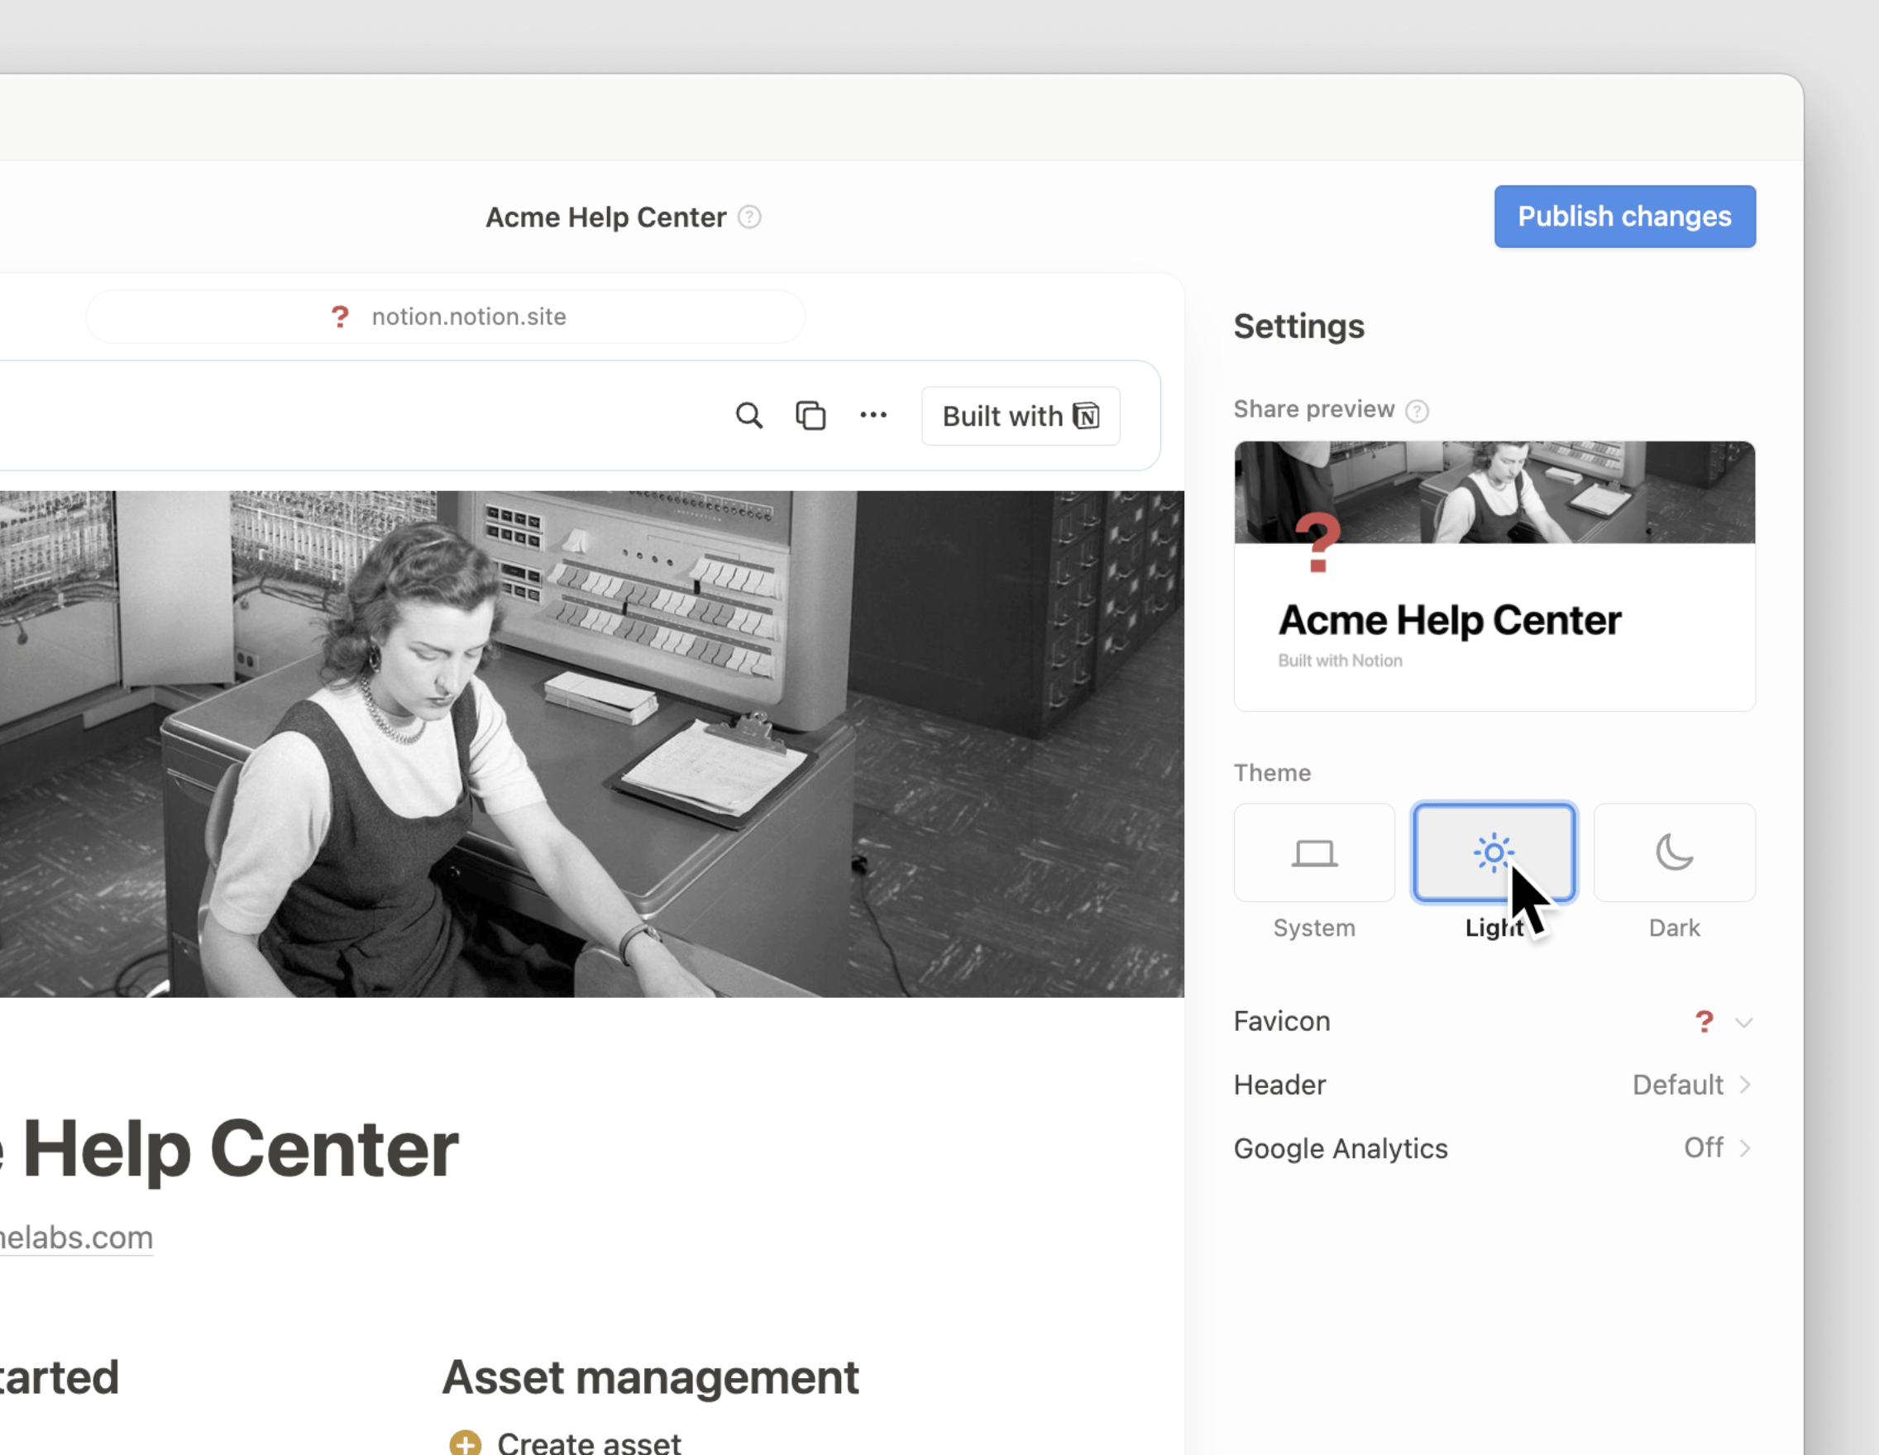Click the Create asset link
Screen dimensions: 1879x1455
click(589, 1442)
